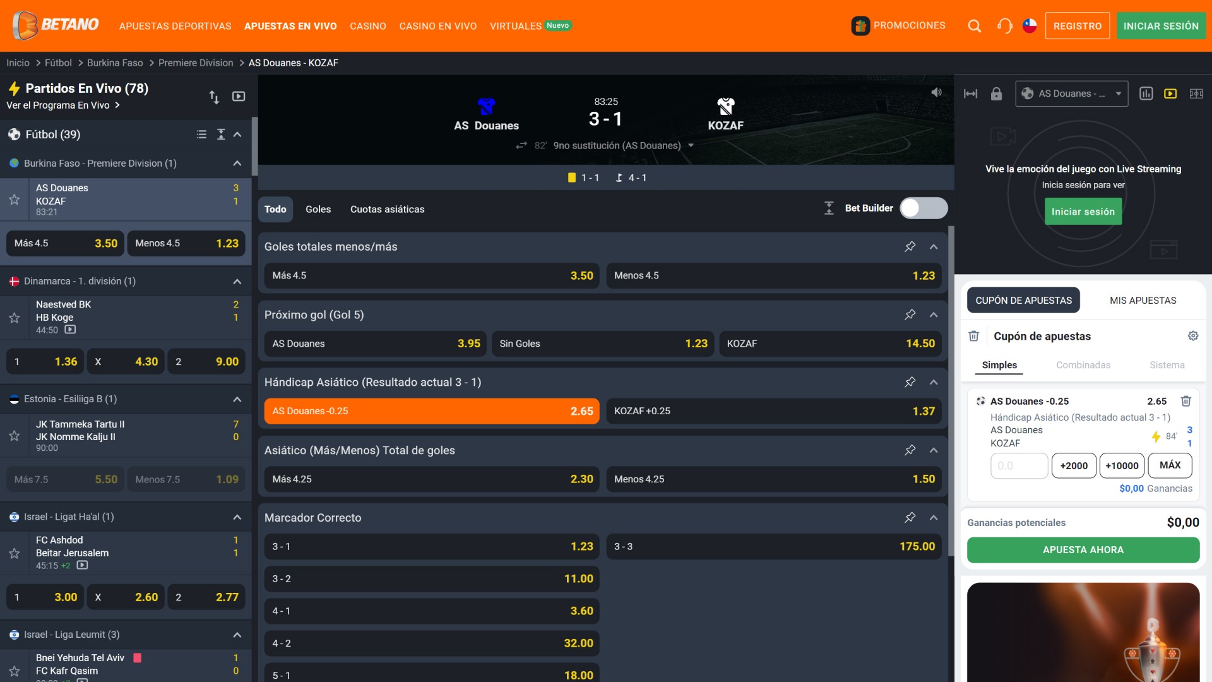Click MÁX button in bet slip

[1171, 465]
